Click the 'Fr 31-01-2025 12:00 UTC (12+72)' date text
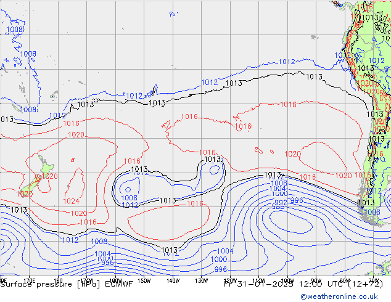 coord(303,284)
